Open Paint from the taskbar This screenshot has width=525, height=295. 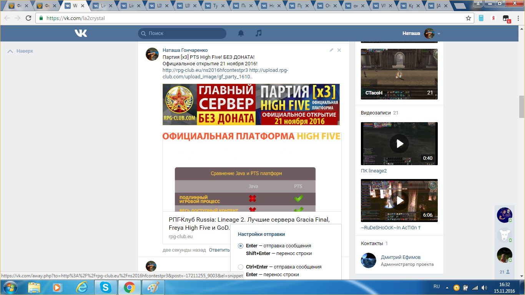coord(153,287)
